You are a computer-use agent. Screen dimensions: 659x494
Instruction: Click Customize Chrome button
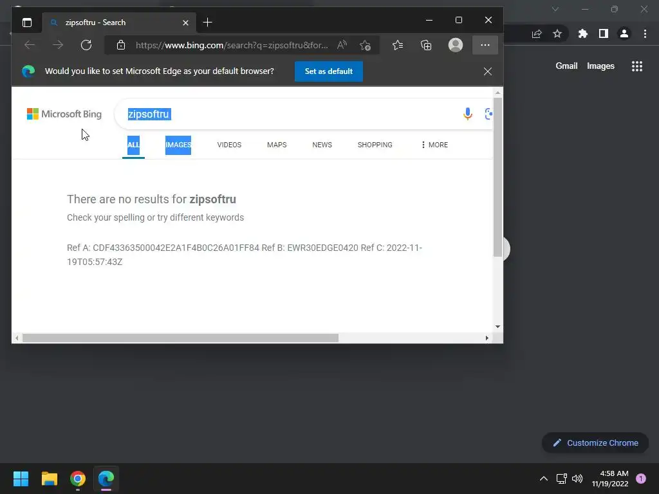click(x=595, y=443)
